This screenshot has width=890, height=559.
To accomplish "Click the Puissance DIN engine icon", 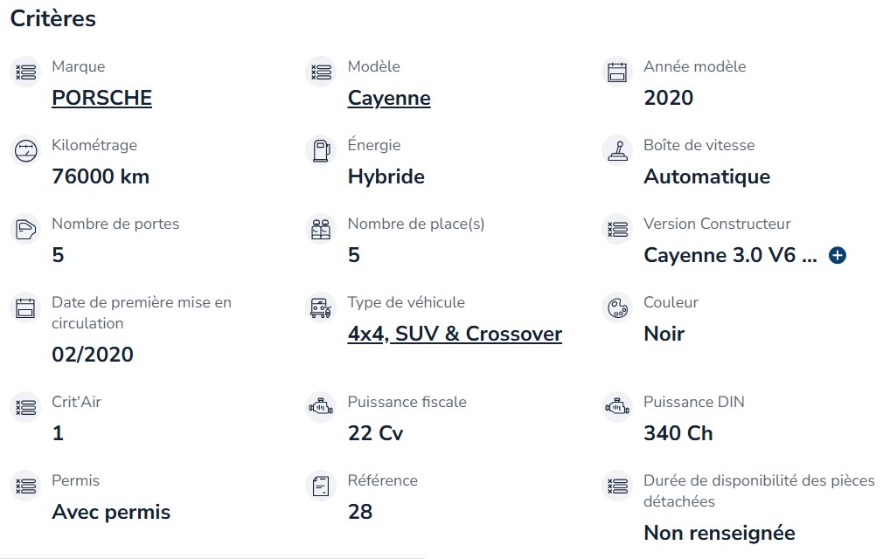I will [x=617, y=408].
